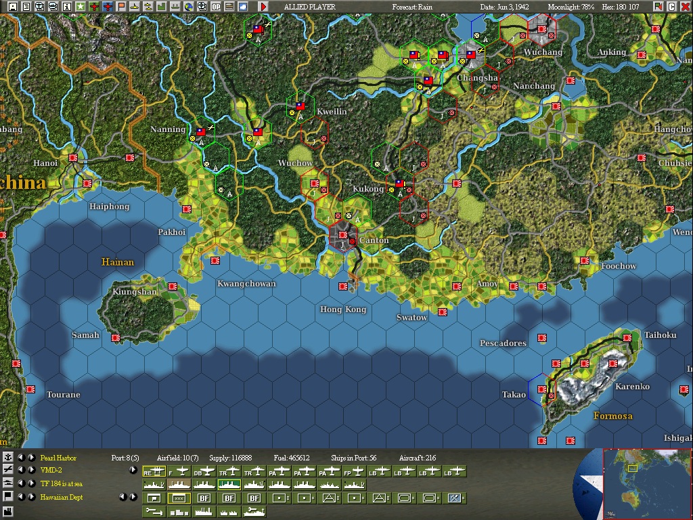Go to next base after Pearl Harbor

coord(32,458)
